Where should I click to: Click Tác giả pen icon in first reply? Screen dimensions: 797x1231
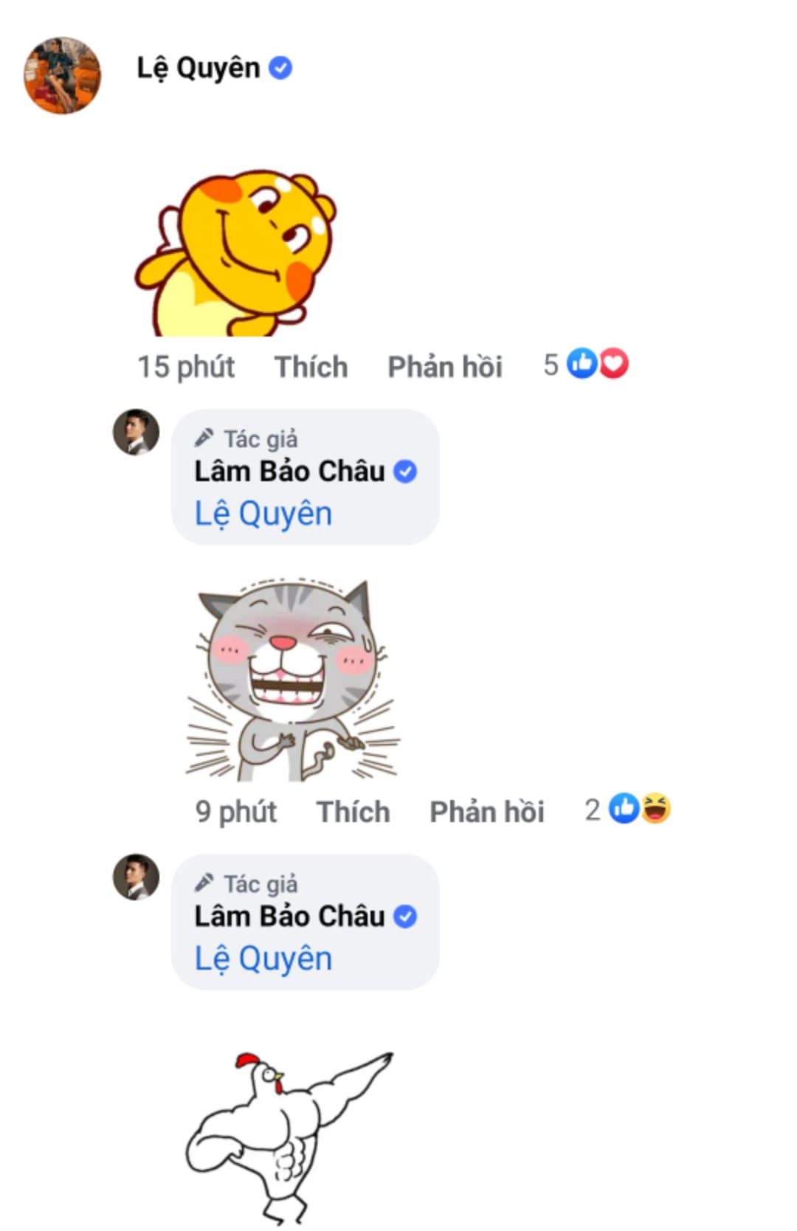tap(204, 438)
